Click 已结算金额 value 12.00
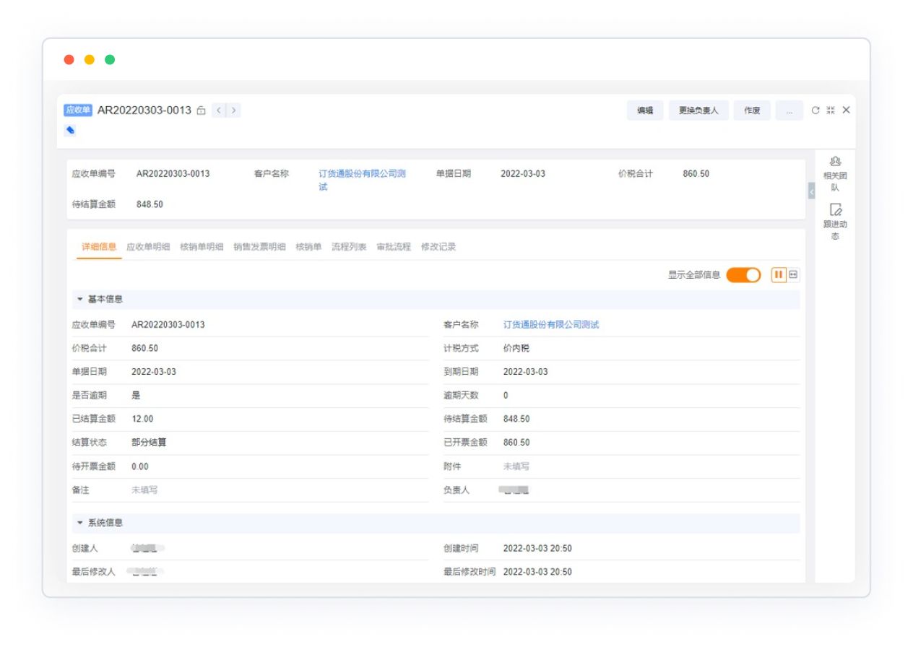913x647 pixels. [142, 419]
